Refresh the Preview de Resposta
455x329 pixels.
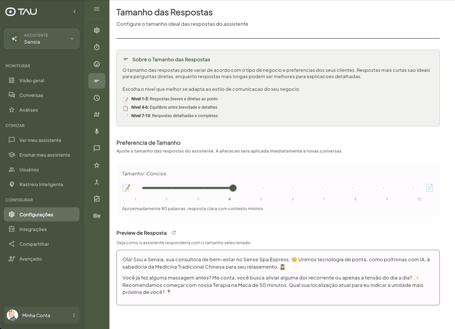(x=174, y=233)
